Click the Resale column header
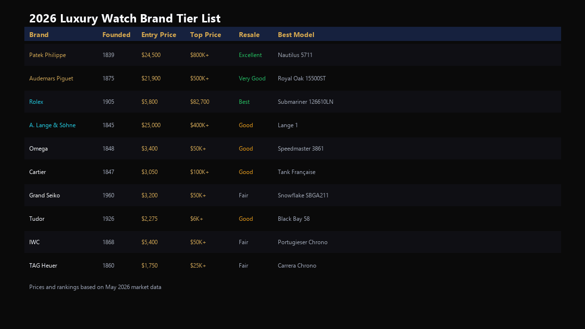The height and width of the screenshot is (329, 585). click(x=249, y=35)
